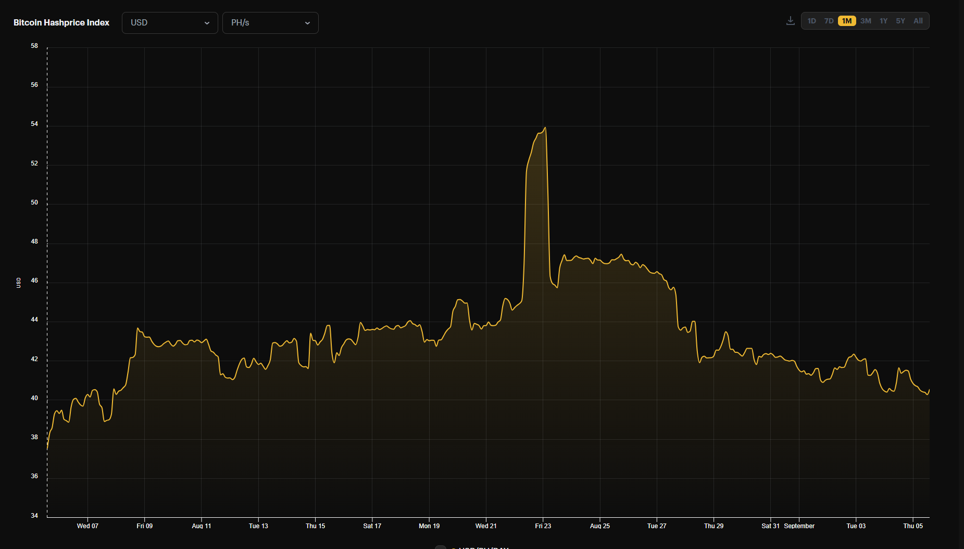Select the 1Y time range

coord(883,21)
